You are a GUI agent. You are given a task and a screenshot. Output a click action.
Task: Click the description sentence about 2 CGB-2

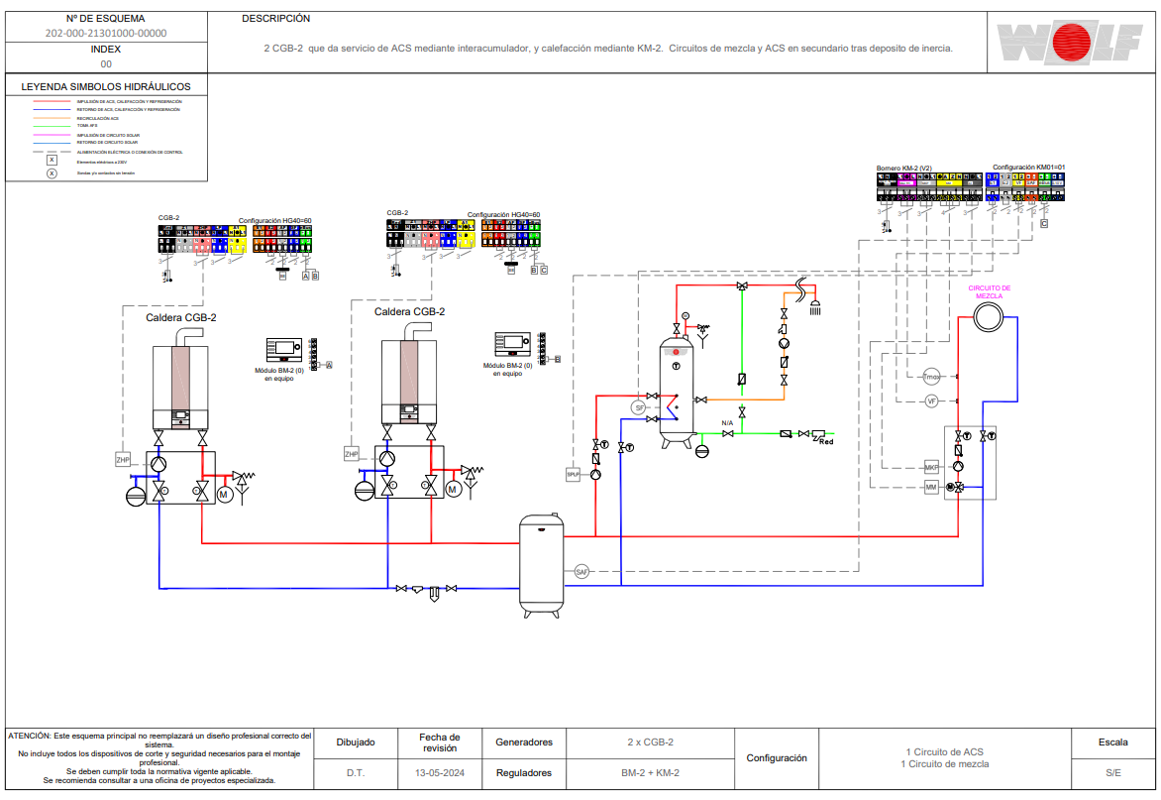[608, 49]
